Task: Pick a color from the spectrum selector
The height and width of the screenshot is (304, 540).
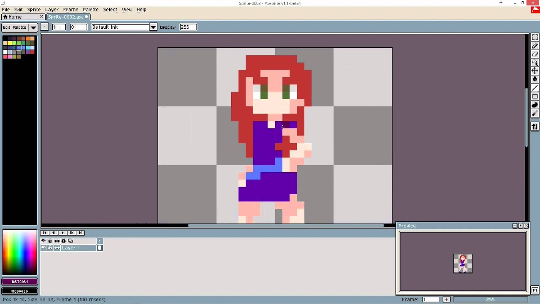Action: coord(19,252)
